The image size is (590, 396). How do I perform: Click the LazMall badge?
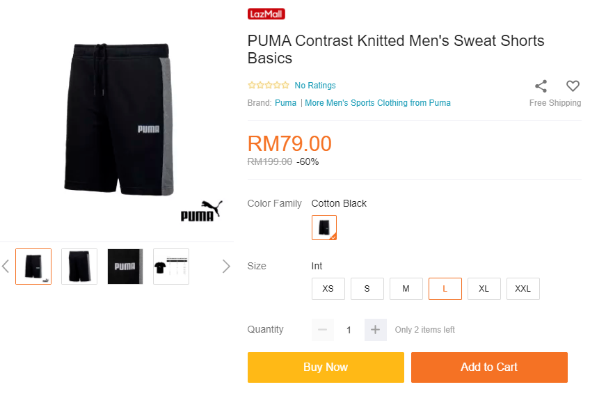(266, 14)
